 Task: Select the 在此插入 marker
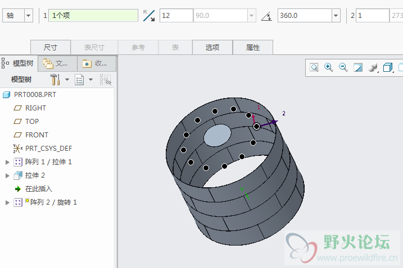point(39,189)
